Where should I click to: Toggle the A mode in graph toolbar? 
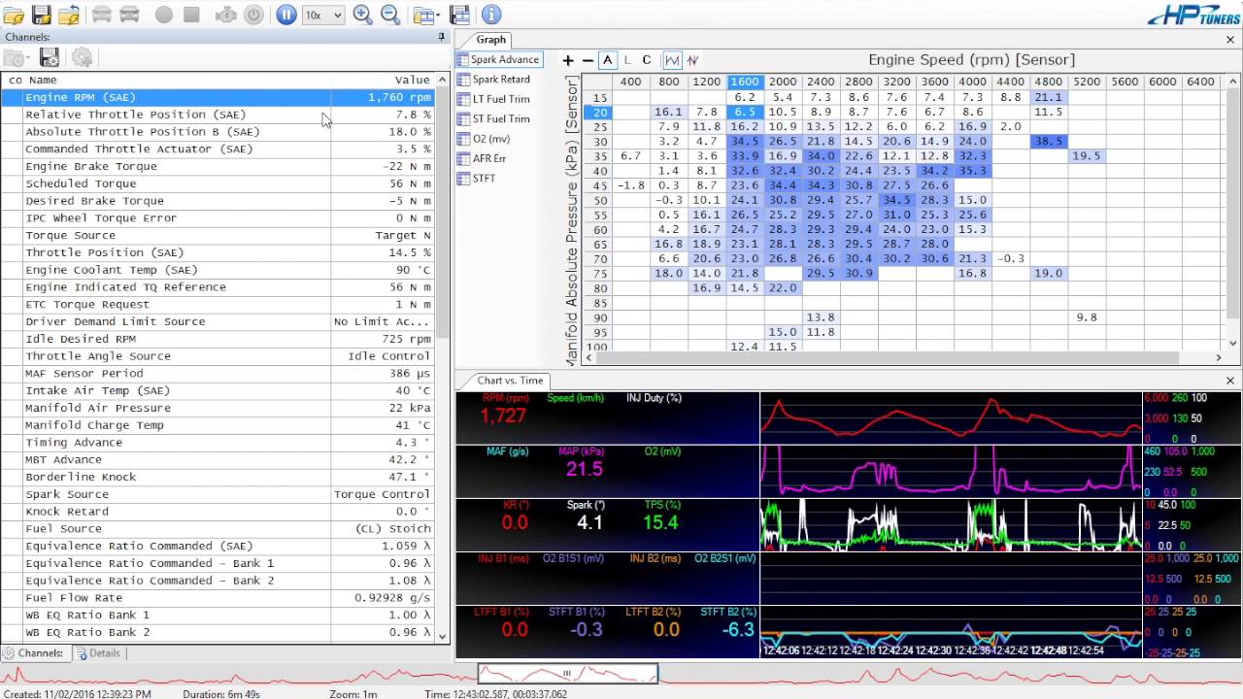(x=608, y=60)
